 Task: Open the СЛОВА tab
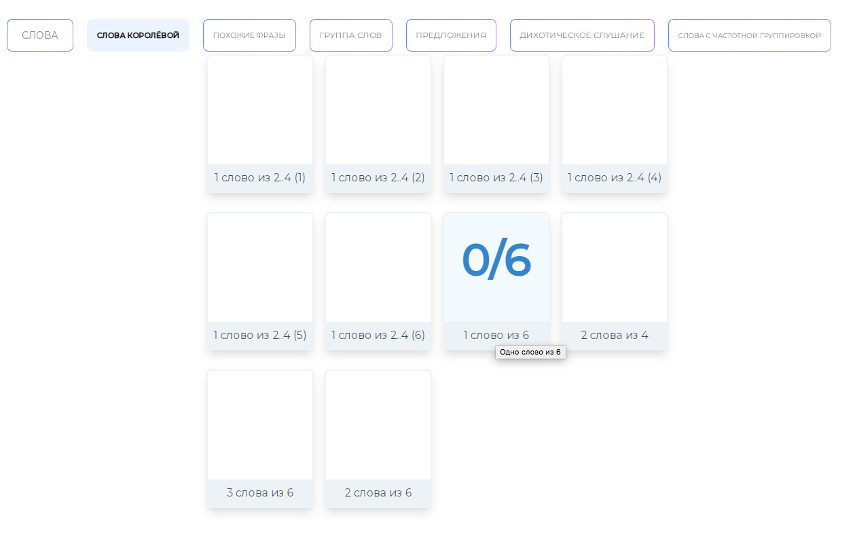point(40,35)
